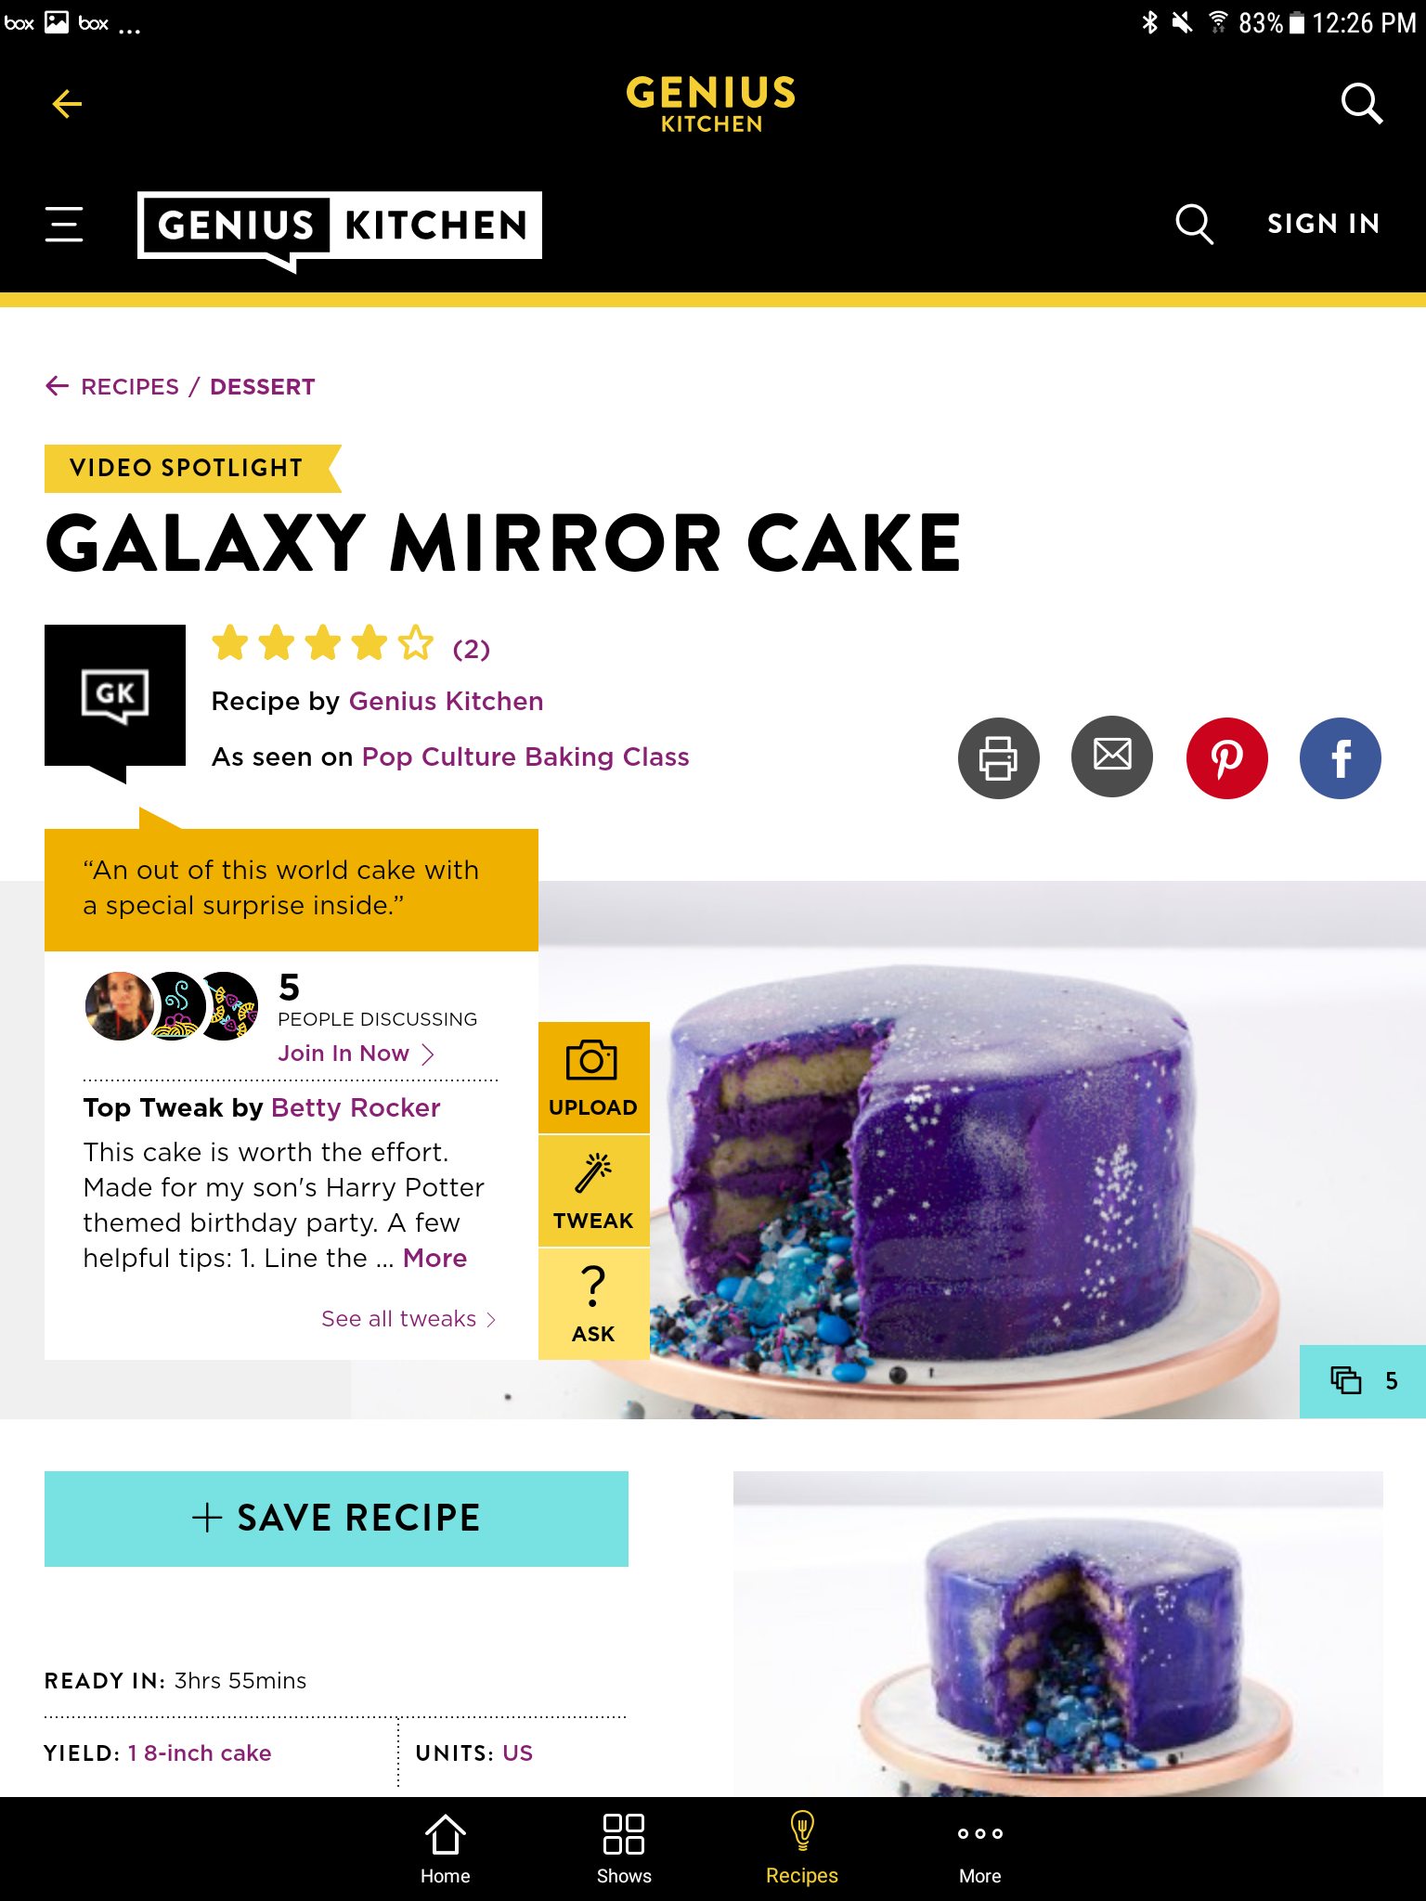Click the search icon beside Sign In

click(x=1194, y=225)
